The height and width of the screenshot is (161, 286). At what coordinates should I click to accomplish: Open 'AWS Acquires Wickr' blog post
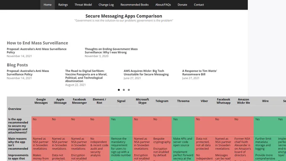146,73
